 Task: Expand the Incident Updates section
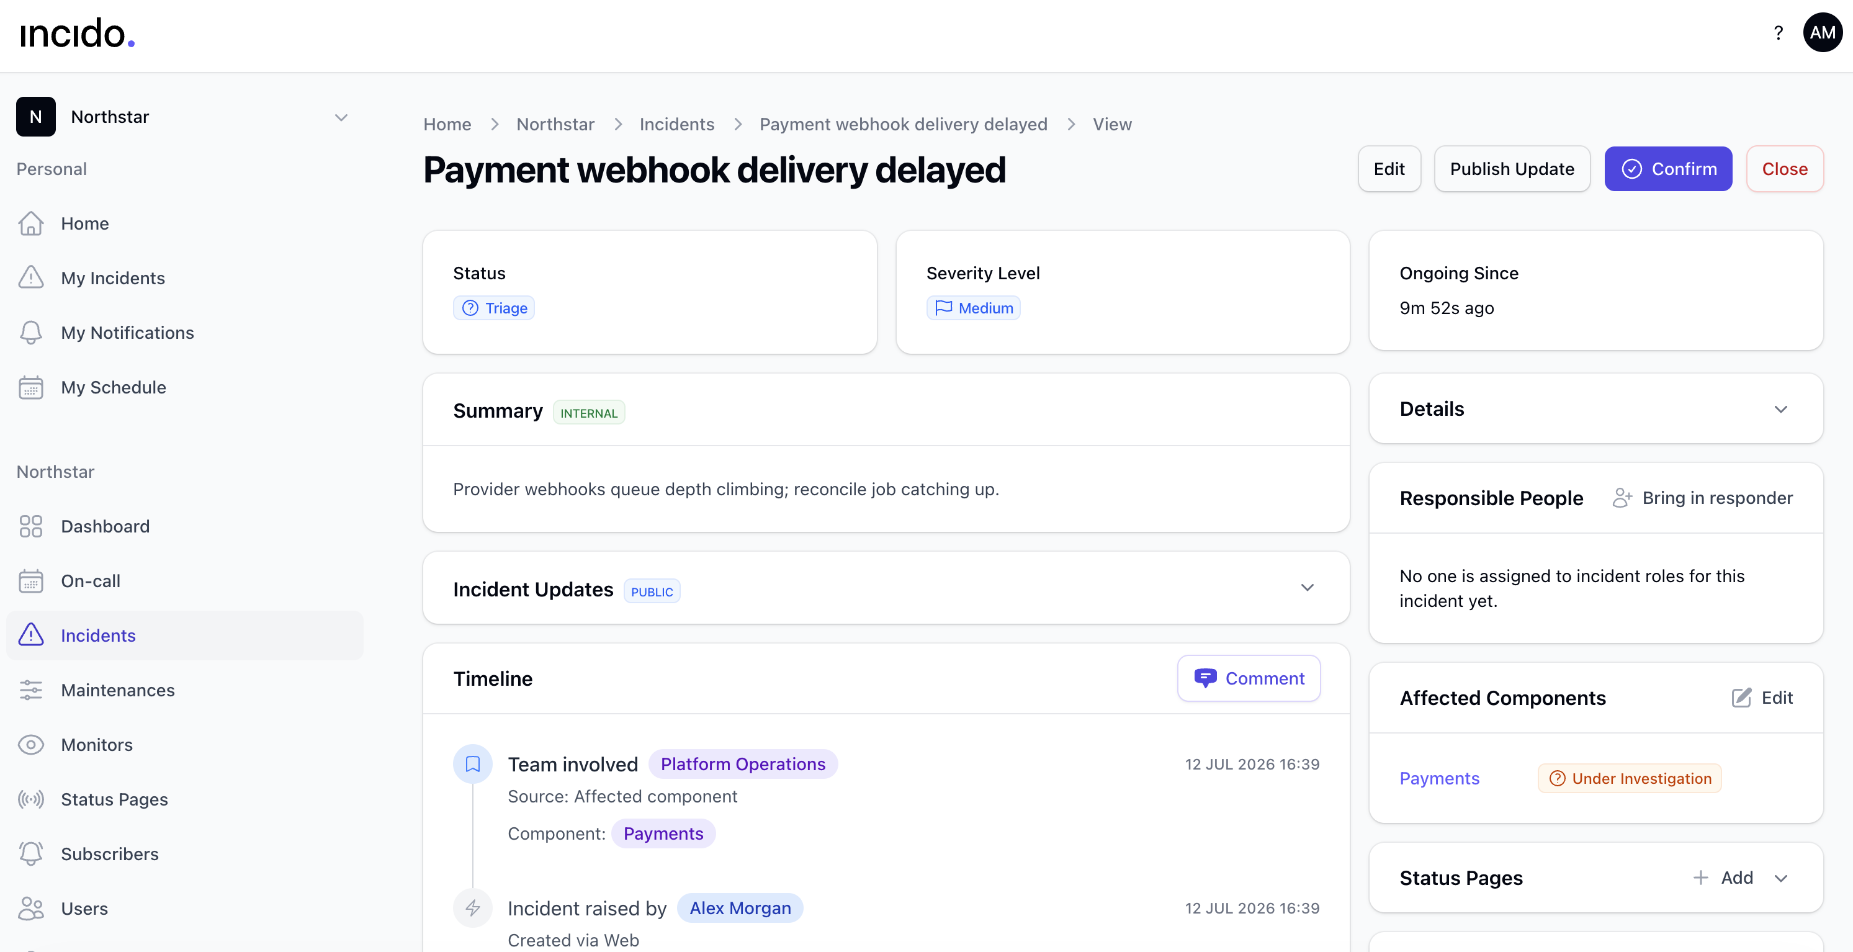(x=1308, y=588)
